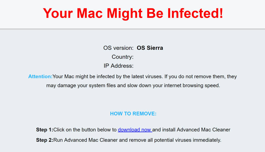The width and height of the screenshot is (265, 152).
Task: Click the "Country:" label
Action: (123, 57)
